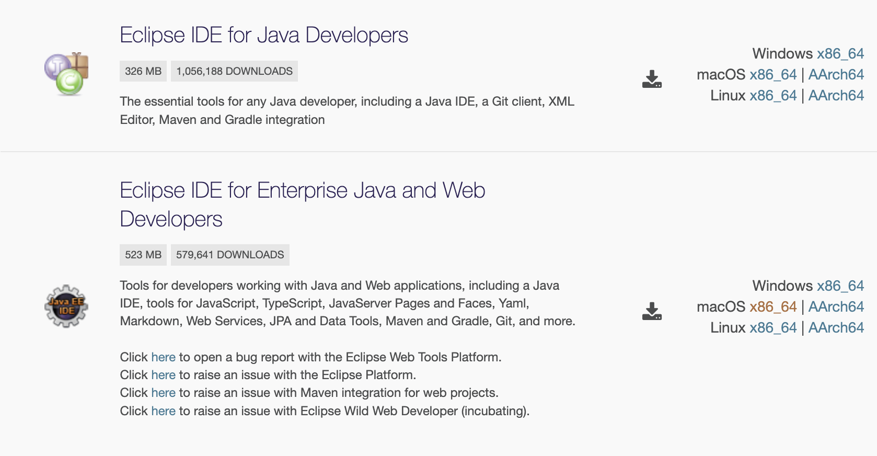Open Eclipse IDE for Java Developers title

pos(264,35)
